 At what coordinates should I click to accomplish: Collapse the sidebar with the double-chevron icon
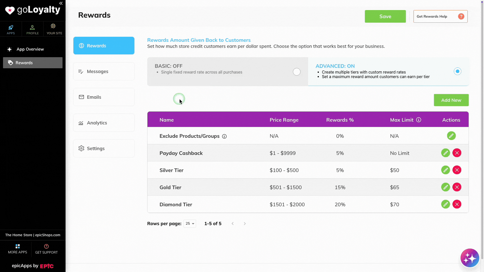click(x=61, y=3)
